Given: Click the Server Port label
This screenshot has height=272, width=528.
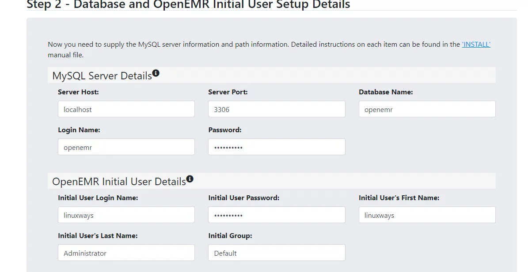Looking at the screenshot, I should 228,92.
